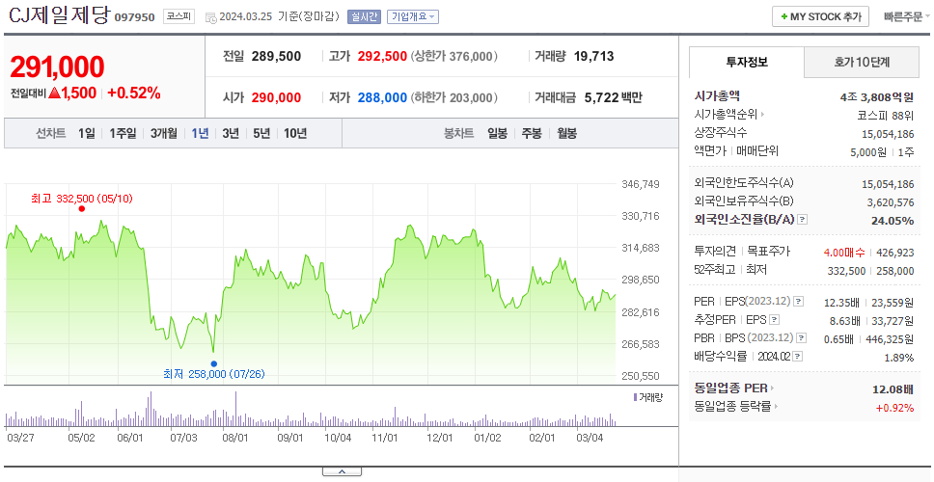Switch to 주봉 candle chart

pyautogui.click(x=532, y=133)
